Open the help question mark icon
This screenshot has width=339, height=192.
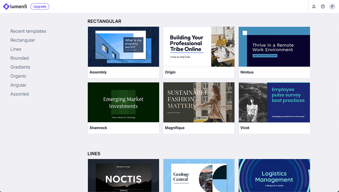point(323,6)
